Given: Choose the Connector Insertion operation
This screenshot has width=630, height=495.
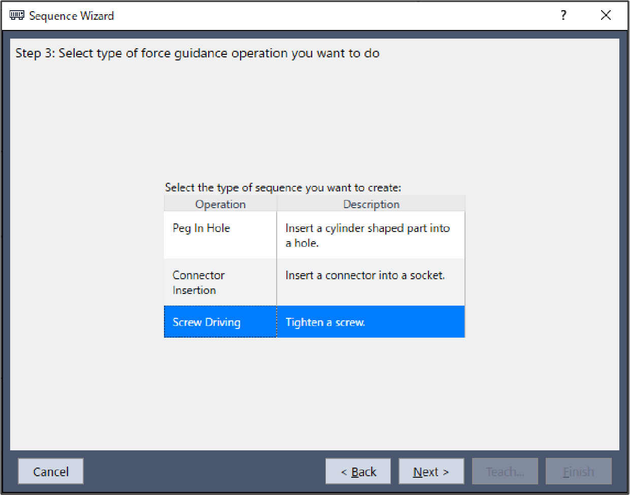Looking at the screenshot, I should pyautogui.click(x=198, y=282).
